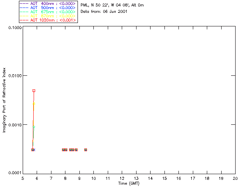Screen dimensions: 242x193
Task: Click the x-axis tick label 11
Action: 108,178
